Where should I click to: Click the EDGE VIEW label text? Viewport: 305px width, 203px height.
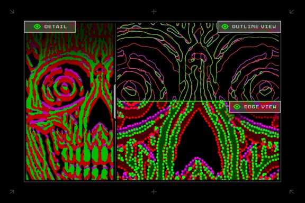click(x=260, y=107)
